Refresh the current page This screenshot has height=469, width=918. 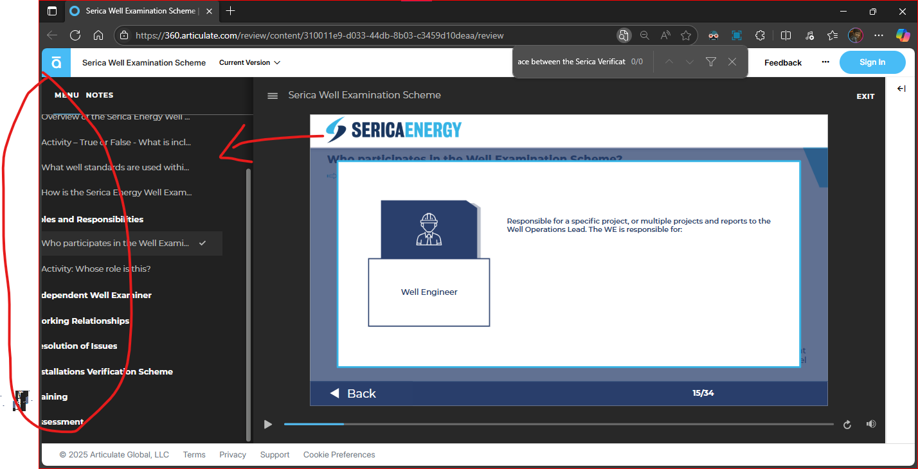(x=75, y=35)
